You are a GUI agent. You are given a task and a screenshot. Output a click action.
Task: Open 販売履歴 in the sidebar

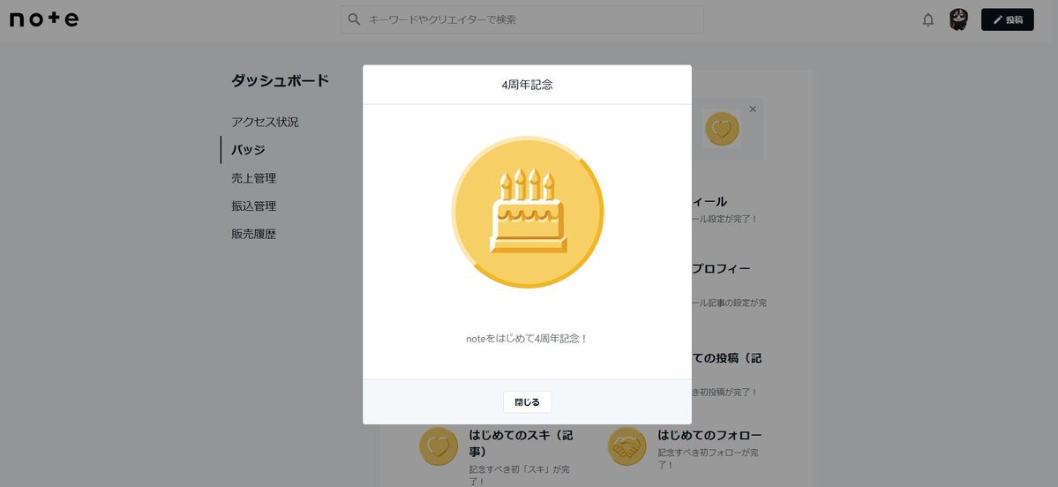254,234
